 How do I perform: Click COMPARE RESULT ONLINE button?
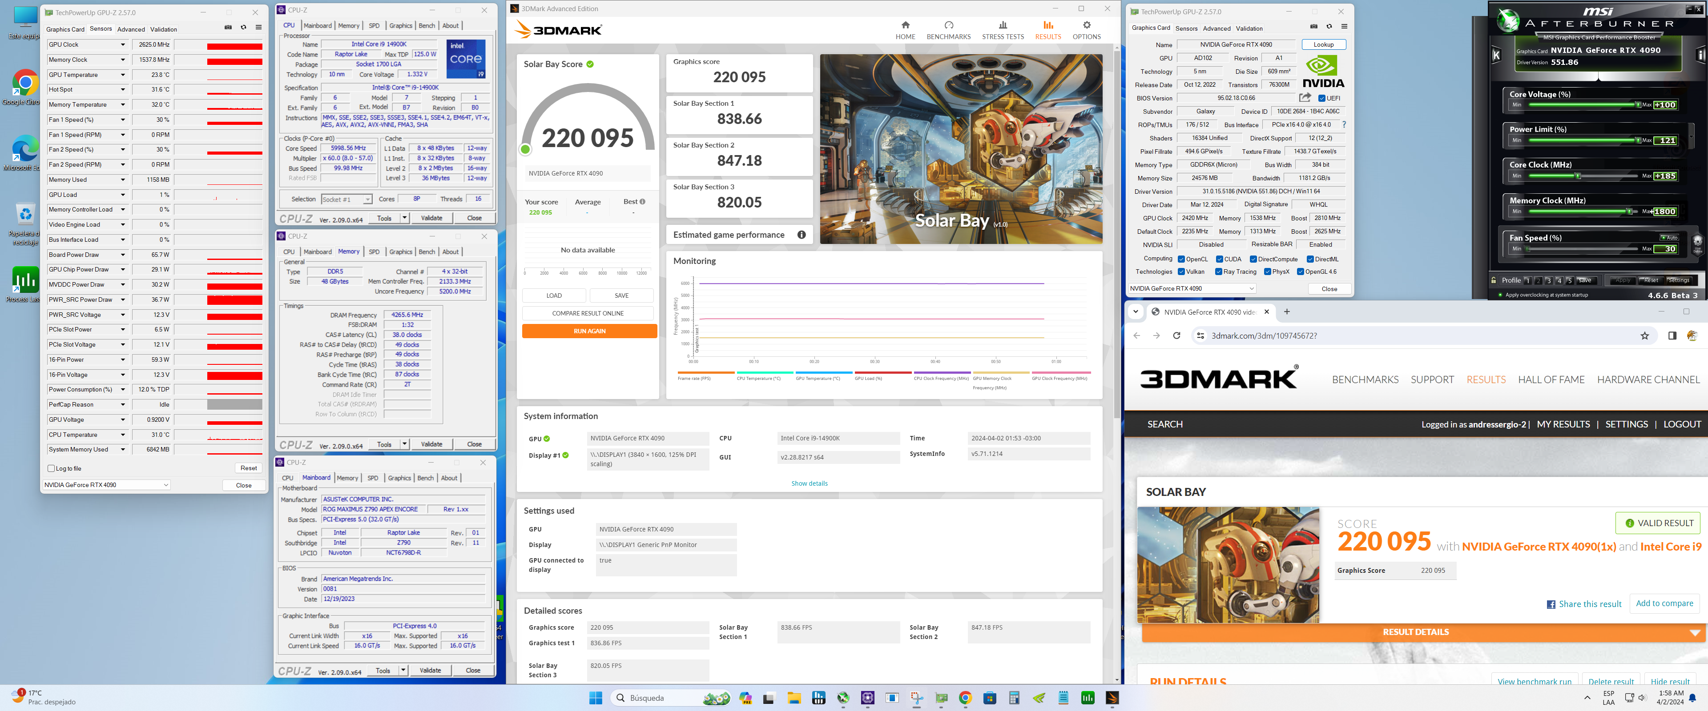[588, 313]
